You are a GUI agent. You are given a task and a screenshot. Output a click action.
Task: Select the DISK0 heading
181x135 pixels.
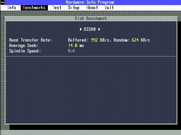pyautogui.click(x=90, y=29)
